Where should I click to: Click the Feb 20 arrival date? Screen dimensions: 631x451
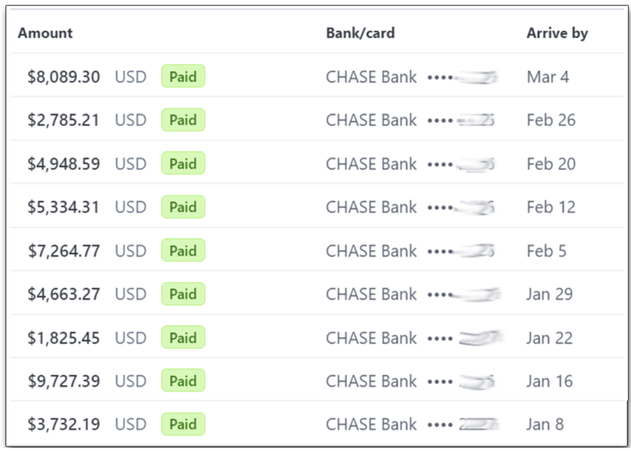[x=551, y=164]
